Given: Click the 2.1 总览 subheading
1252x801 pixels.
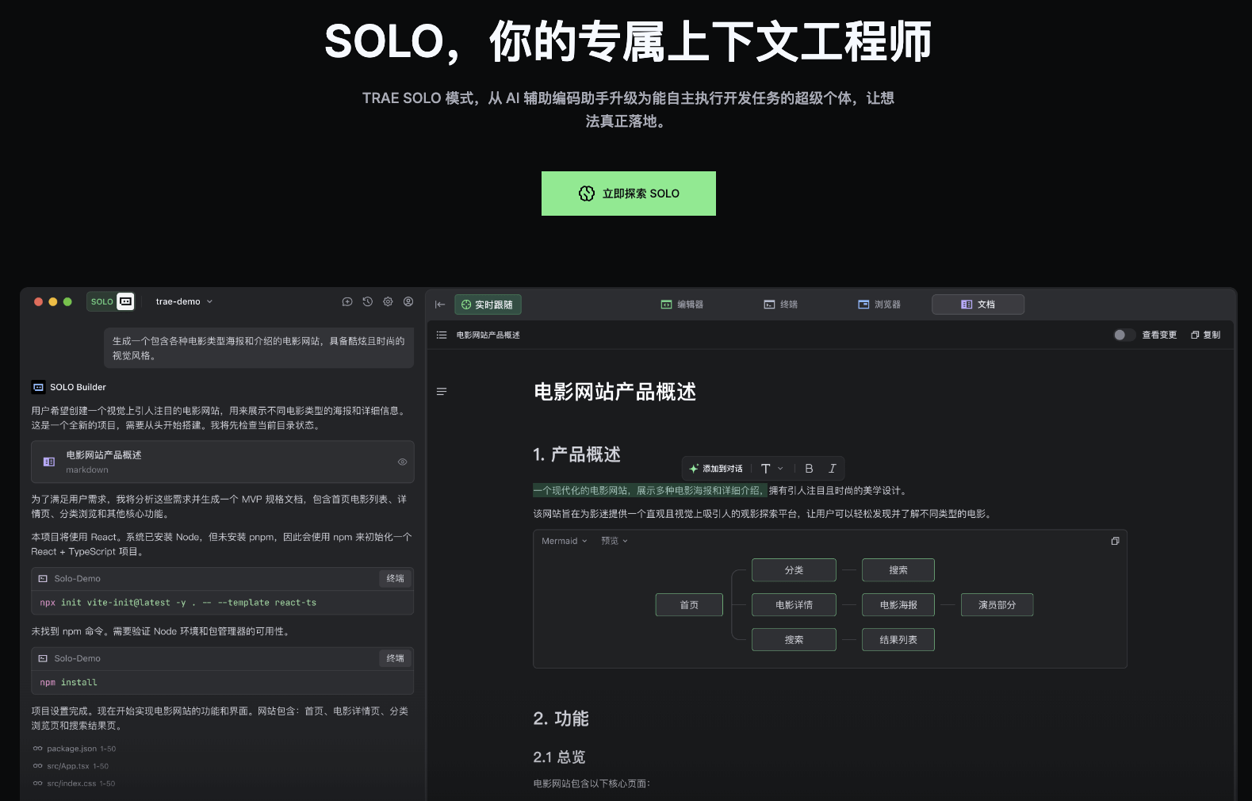Looking at the screenshot, I should (x=559, y=757).
